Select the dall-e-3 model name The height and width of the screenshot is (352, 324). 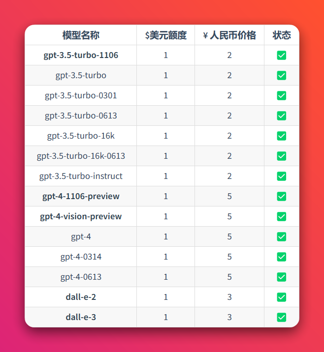[81, 318]
